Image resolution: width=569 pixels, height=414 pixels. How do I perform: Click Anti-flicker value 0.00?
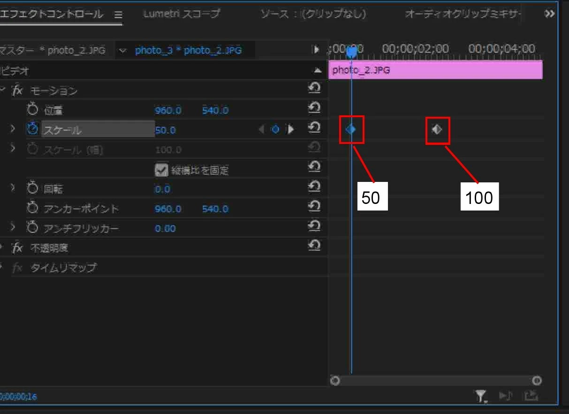click(x=165, y=229)
